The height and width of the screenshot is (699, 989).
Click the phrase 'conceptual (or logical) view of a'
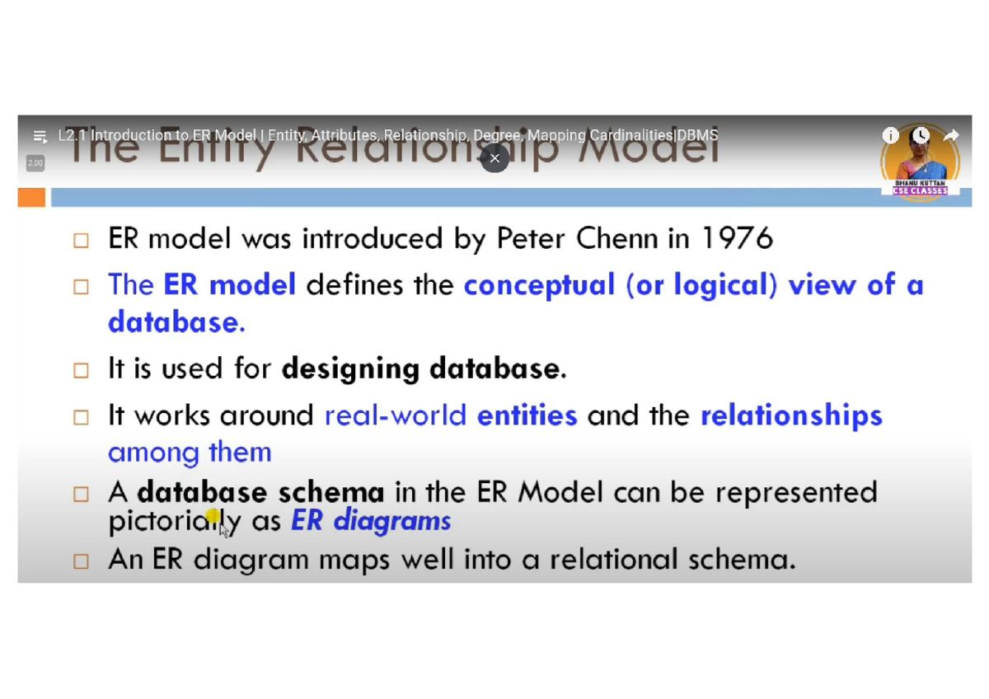tap(693, 285)
